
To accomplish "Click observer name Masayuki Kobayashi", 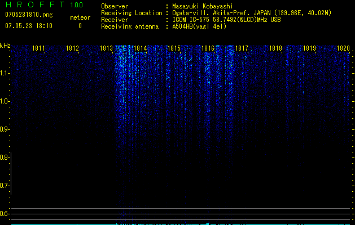I will click(x=203, y=6).
